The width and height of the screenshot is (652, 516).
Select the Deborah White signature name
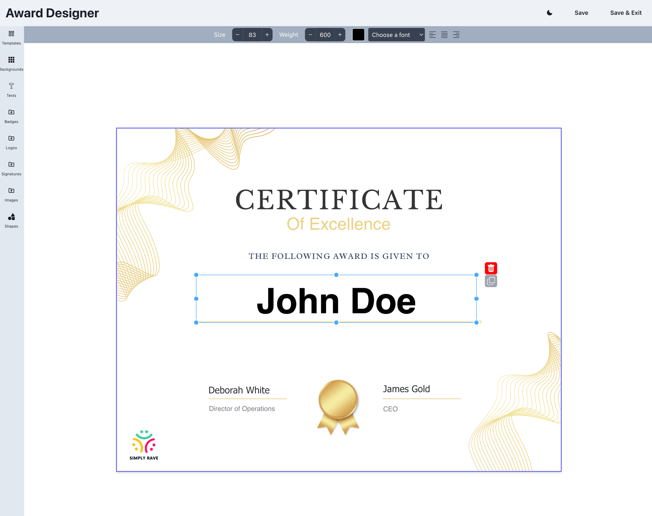coord(239,390)
